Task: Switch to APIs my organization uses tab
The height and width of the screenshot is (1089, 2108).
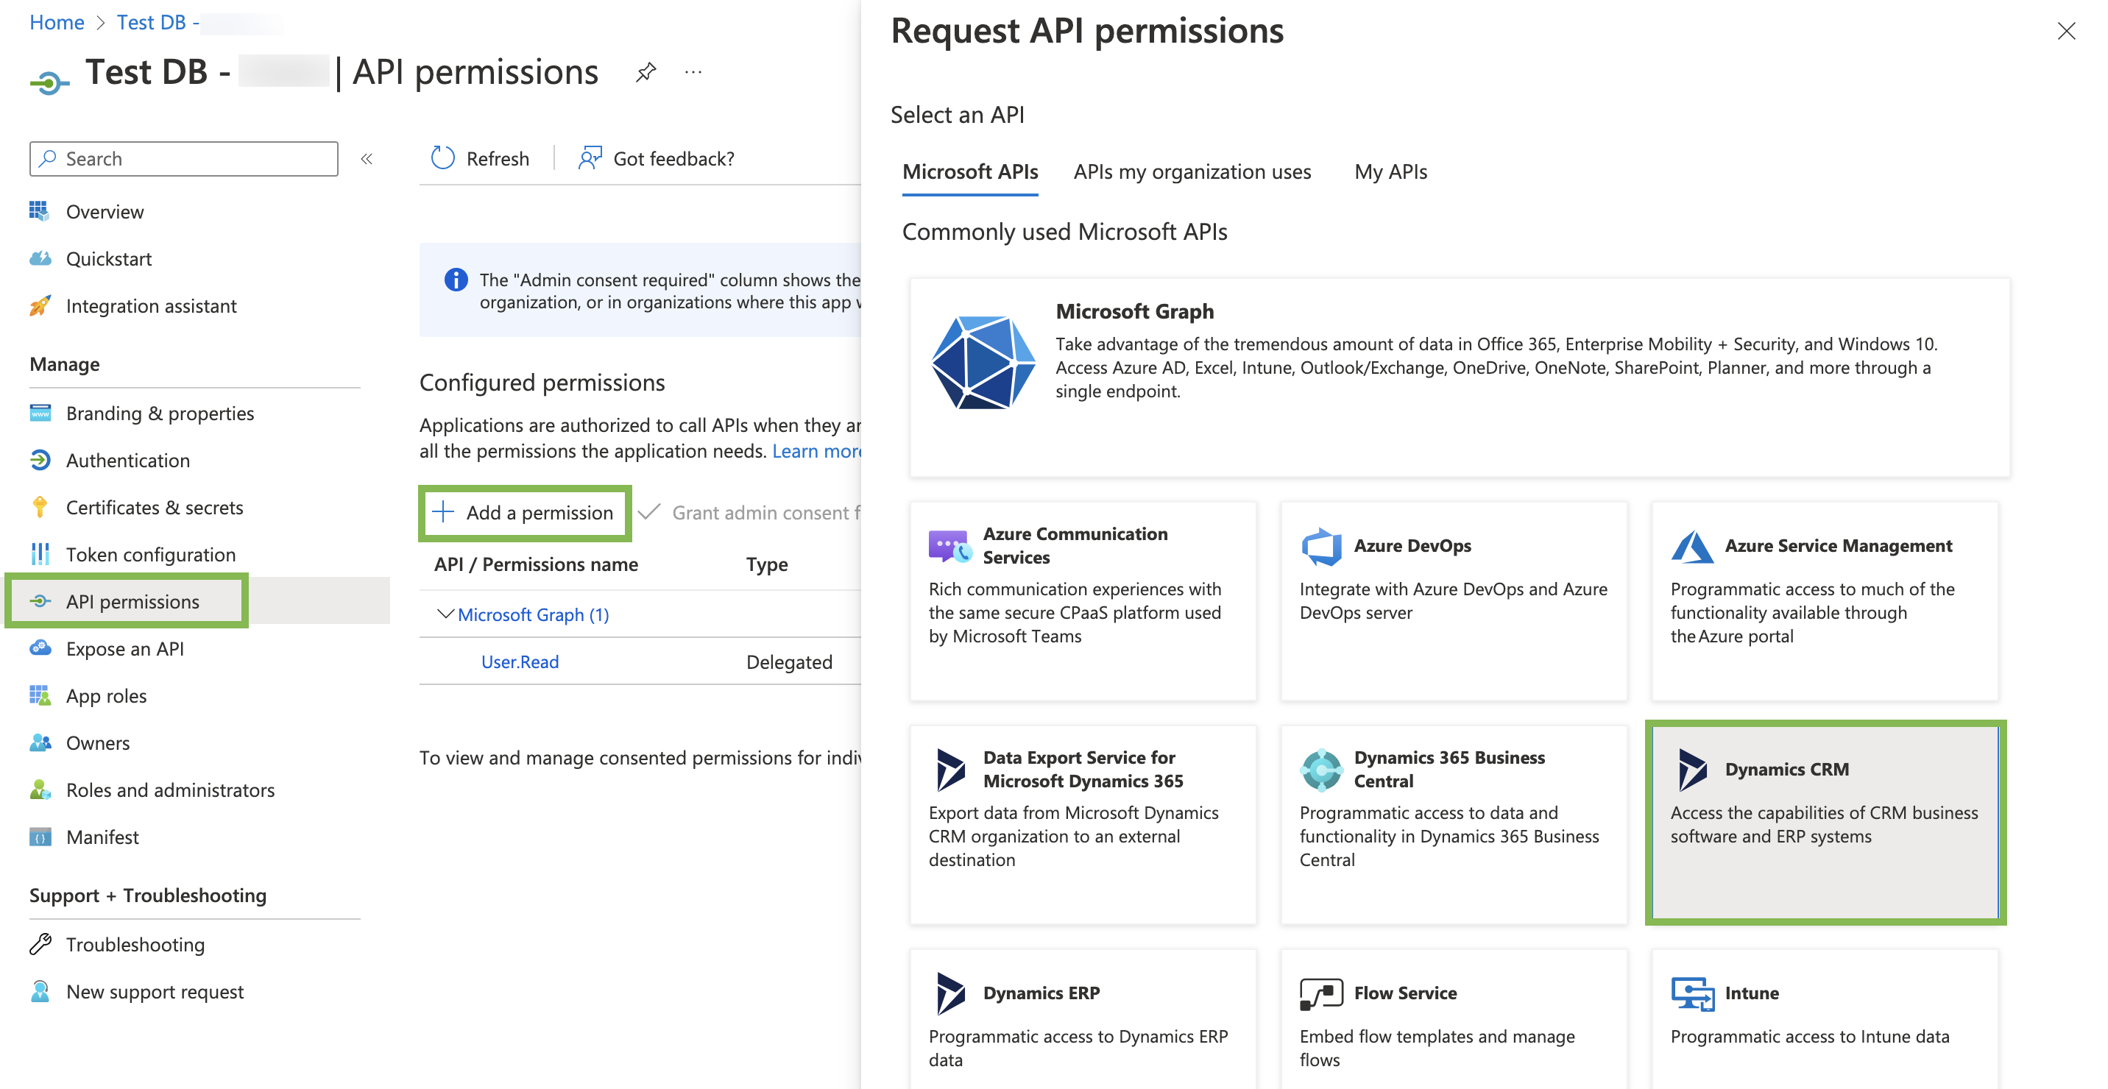Action: pyautogui.click(x=1192, y=172)
